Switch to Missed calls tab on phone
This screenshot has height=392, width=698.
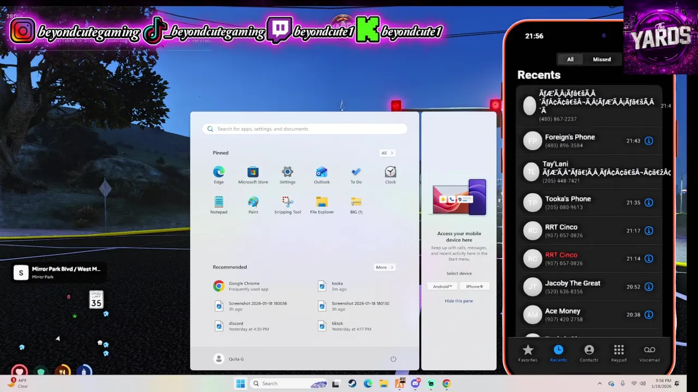tap(602, 59)
